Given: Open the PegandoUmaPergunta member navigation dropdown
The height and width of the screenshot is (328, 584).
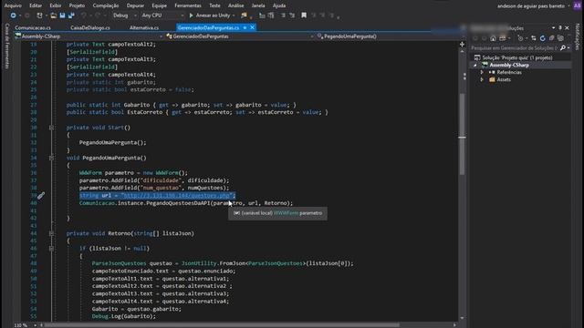Looking at the screenshot, I should (x=390, y=36).
